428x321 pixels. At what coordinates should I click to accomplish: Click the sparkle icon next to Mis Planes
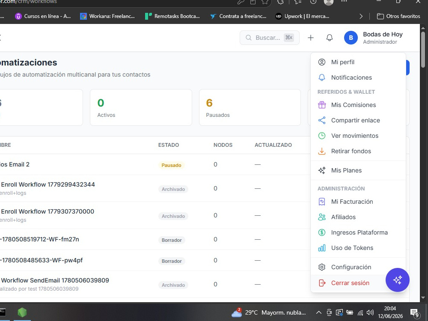(322, 170)
